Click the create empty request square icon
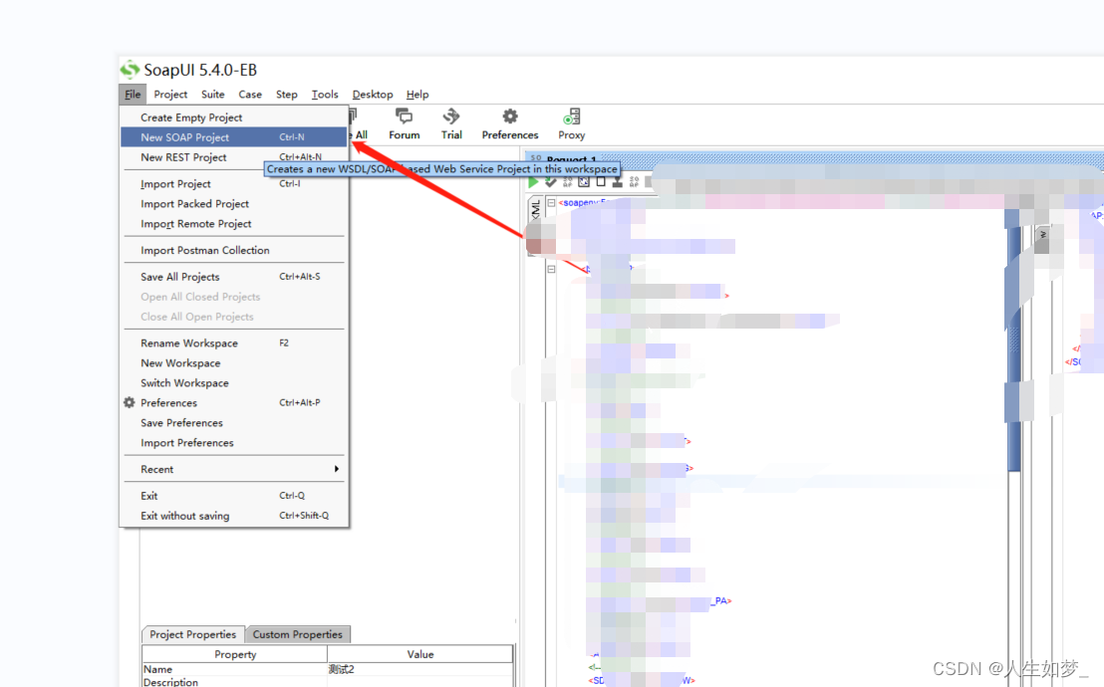The image size is (1104, 687). click(601, 181)
